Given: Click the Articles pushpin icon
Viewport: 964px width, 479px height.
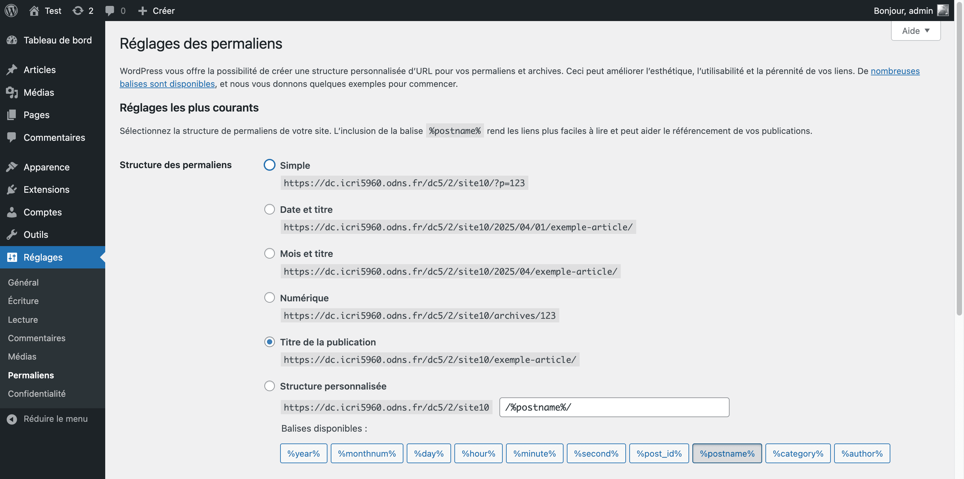Looking at the screenshot, I should (12, 70).
